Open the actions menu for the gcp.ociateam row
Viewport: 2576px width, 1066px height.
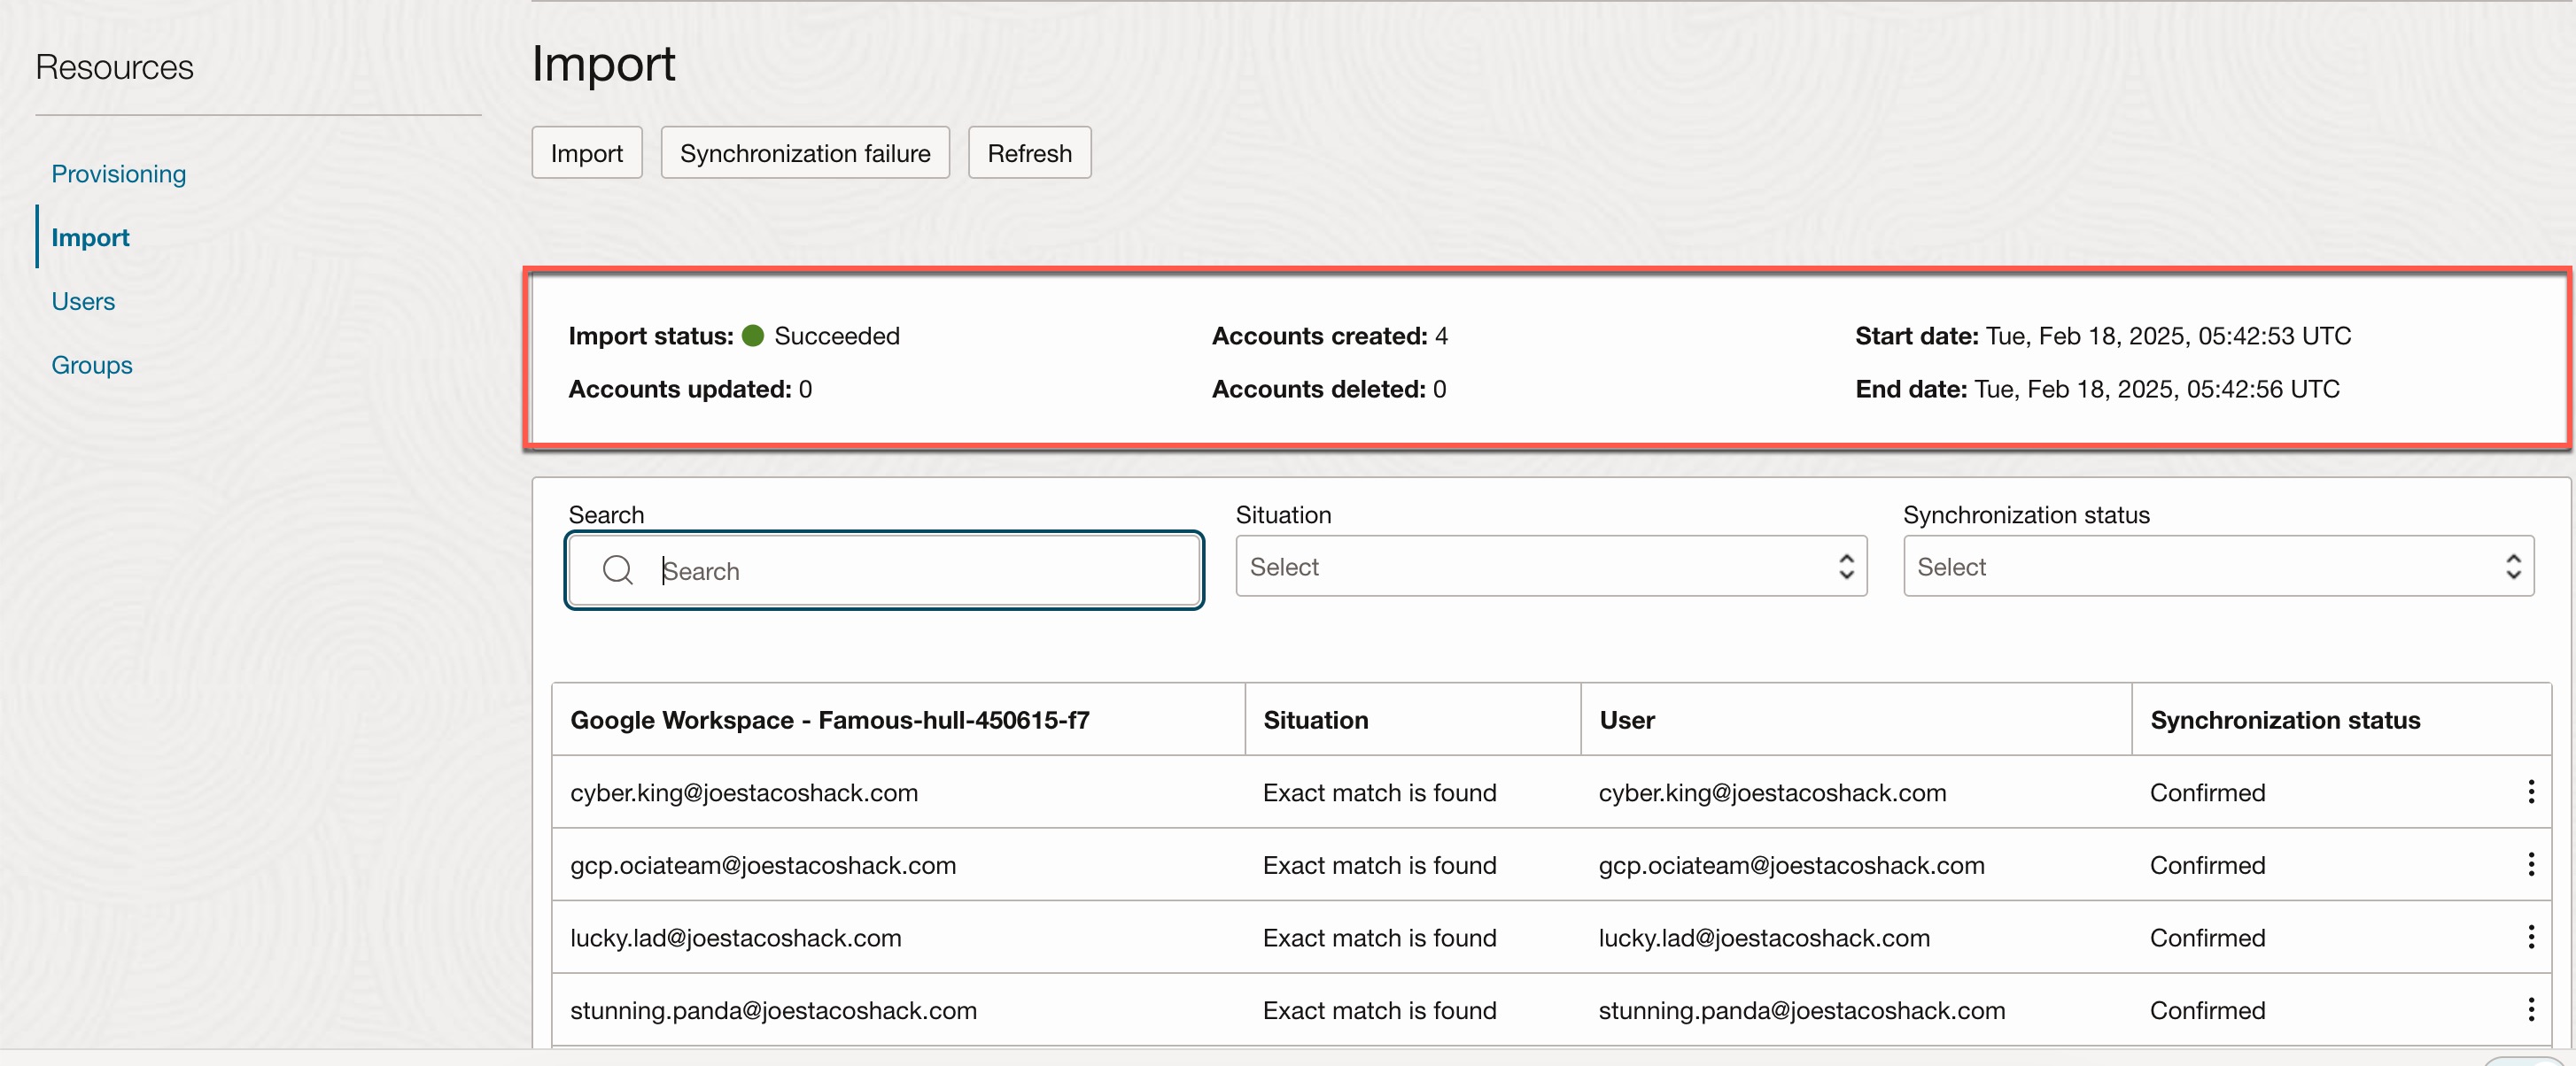pyautogui.click(x=2530, y=864)
